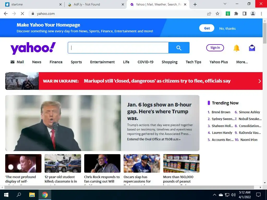Viewport: 267px width, 200px height.
Task: Click the horizontal page scrollbar
Action: coord(129,187)
